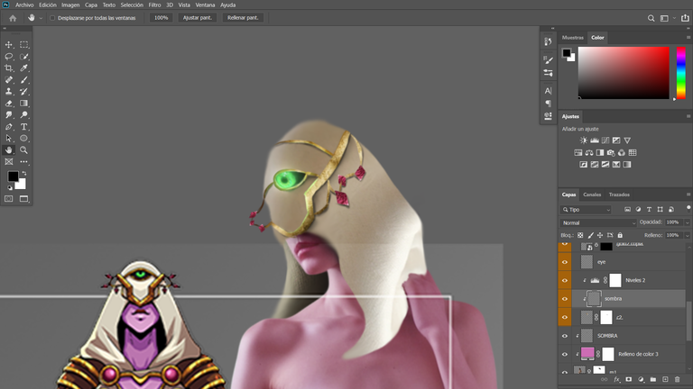The height and width of the screenshot is (389, 693).
Task: Enable Desplazarse por todas las ventanas checkbox
Action: [52, 18]
